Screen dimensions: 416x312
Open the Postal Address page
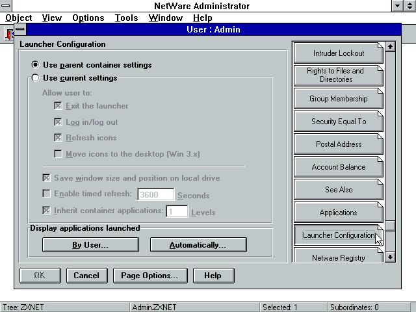tap(339, 144)
